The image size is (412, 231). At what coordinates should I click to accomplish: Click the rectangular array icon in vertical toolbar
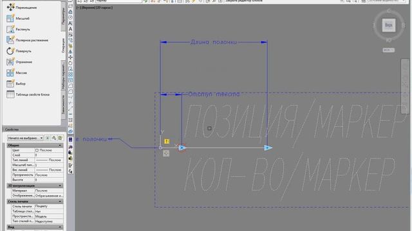[70, 74]
